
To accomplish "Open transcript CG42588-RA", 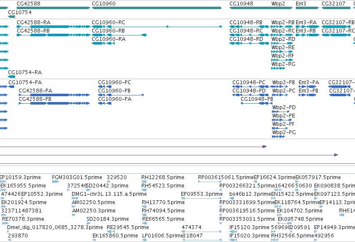I will pyautogui.click(x=33, y=22).
